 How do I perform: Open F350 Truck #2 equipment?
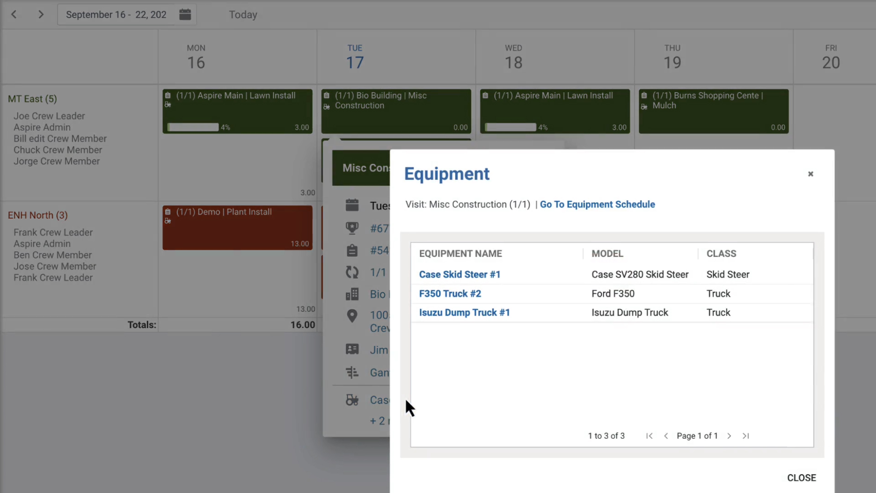[x=450, y=294]
